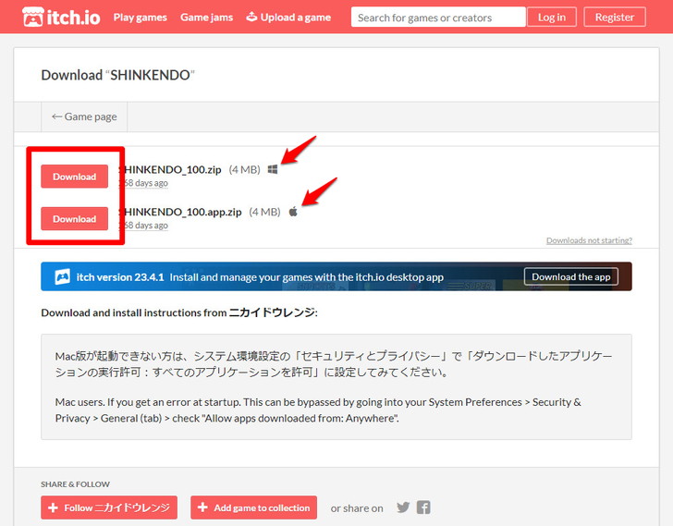The width and height of the screenshot is (673, 526).
Task: Click the Mac users instructions paragraph
Action: point(318,410)
